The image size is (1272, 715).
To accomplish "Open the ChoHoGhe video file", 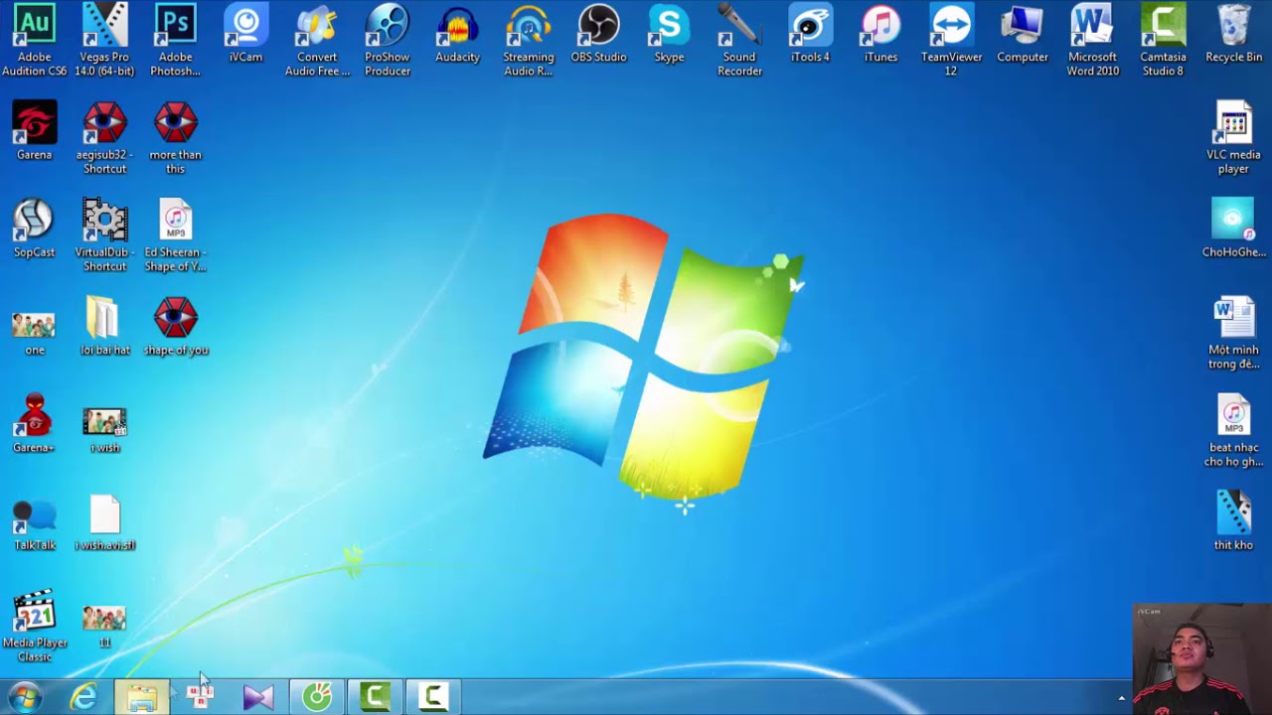I will coord(1233,228).
